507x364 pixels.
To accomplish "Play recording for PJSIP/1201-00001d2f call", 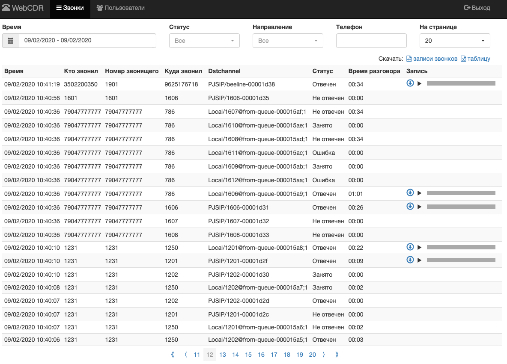I will click(419, 260).
